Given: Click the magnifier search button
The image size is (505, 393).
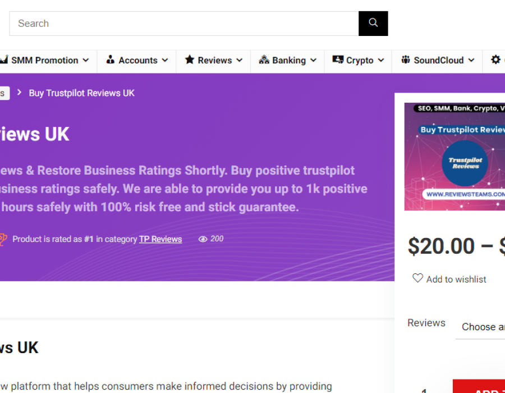Looking at the screenshot, I should [x=373, y=24].
